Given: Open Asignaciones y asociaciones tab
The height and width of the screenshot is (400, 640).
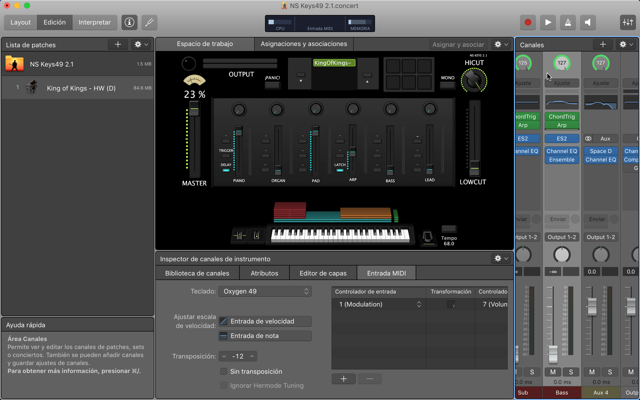Looking at the screenshot, I should coord(303,44).
